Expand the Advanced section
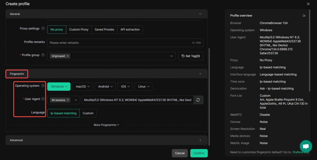Image resolution: width=317 pixels, height=160 pixels. (106, 140)
